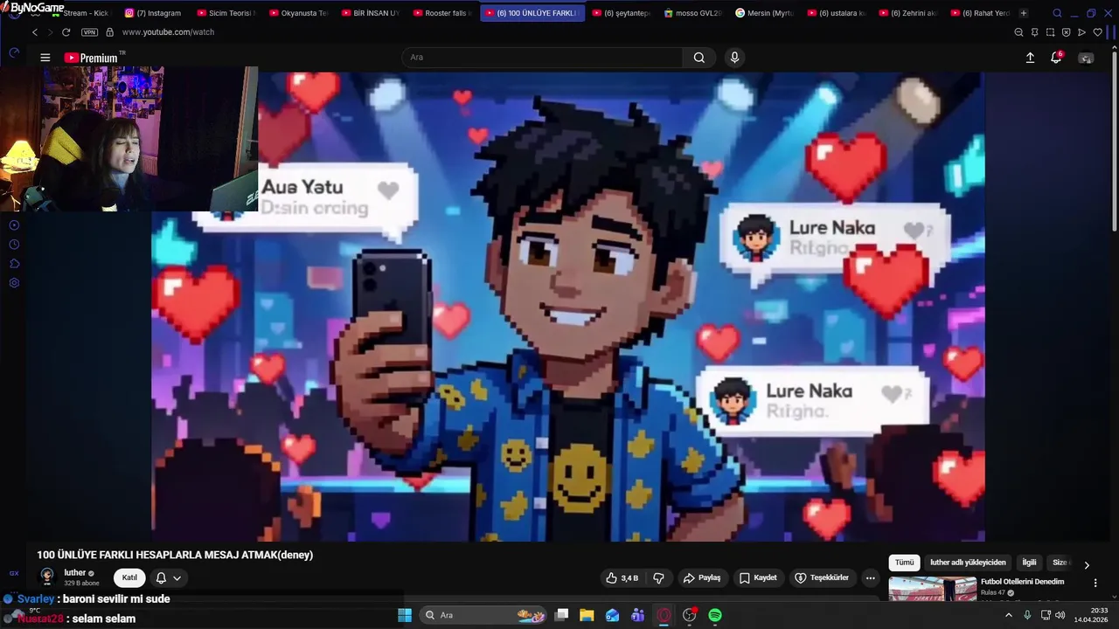1119x629 pixels.
Task: Open the luther channel avatar
Action: [x=47, y=577]
